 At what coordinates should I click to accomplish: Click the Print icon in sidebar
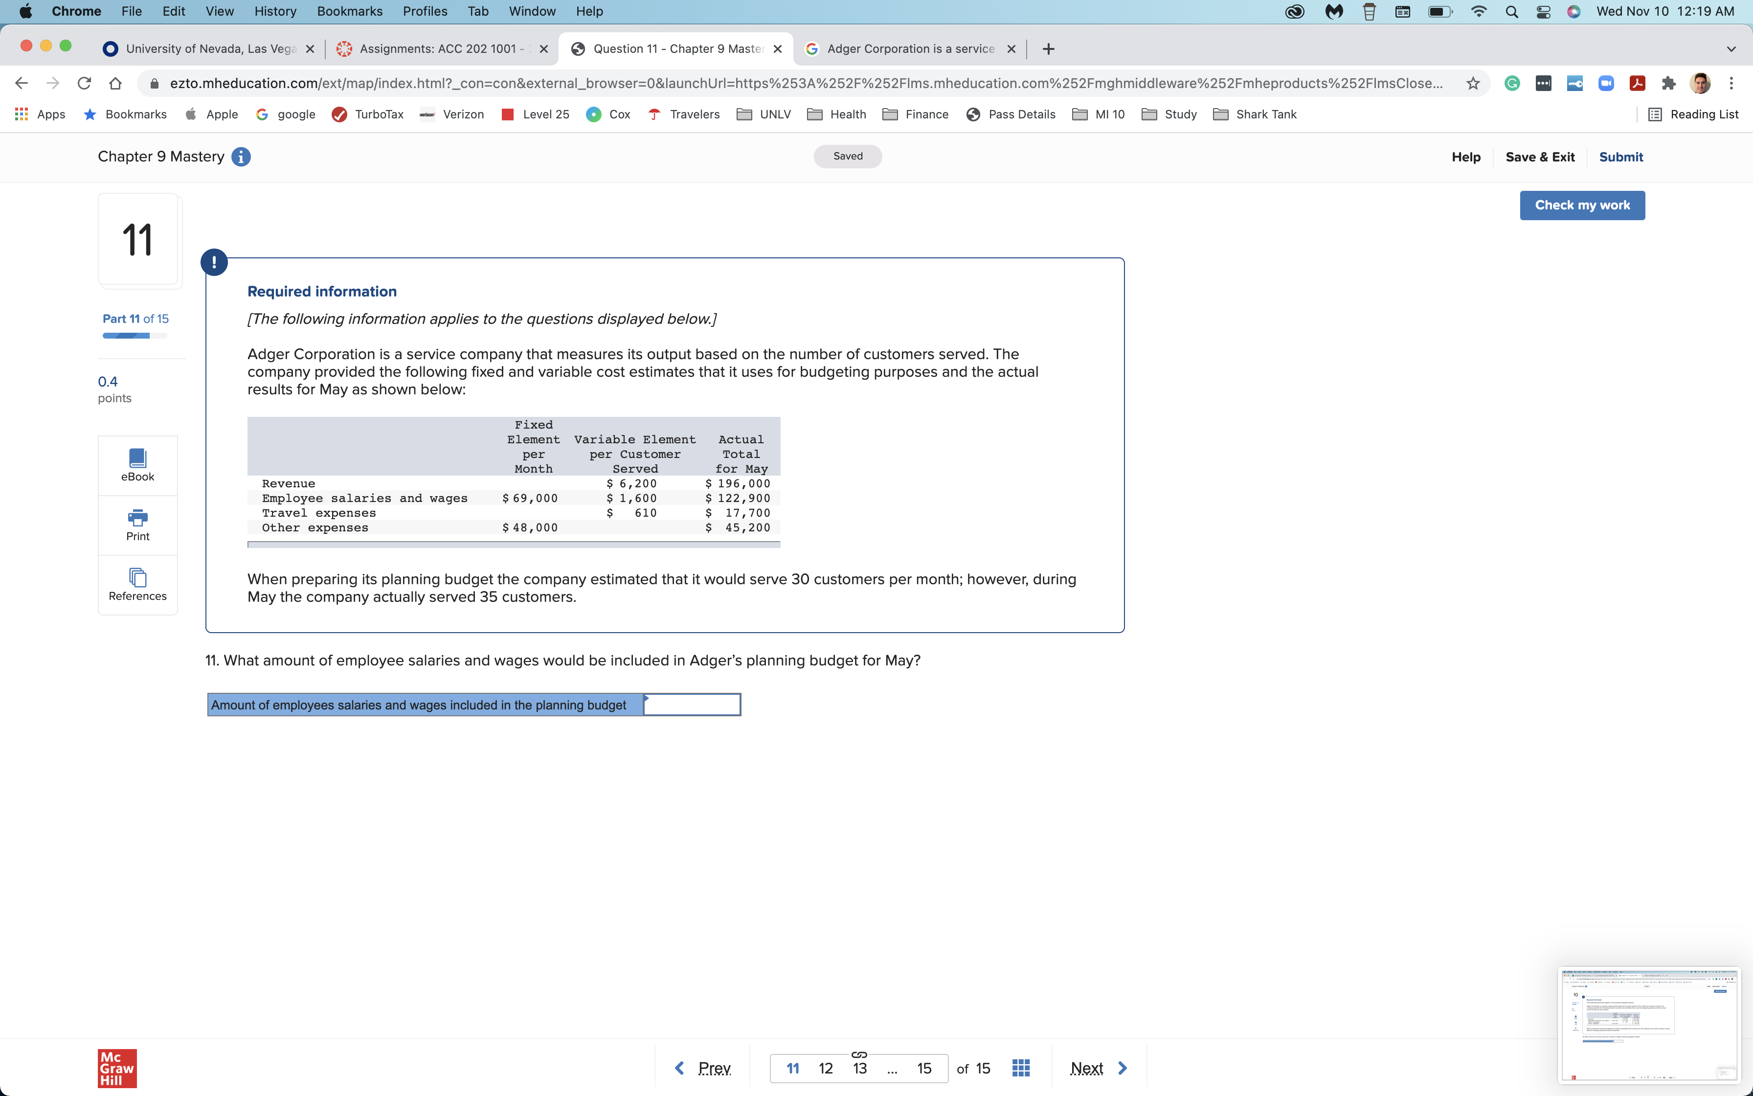pyautogui.click(x=137, y=525)
